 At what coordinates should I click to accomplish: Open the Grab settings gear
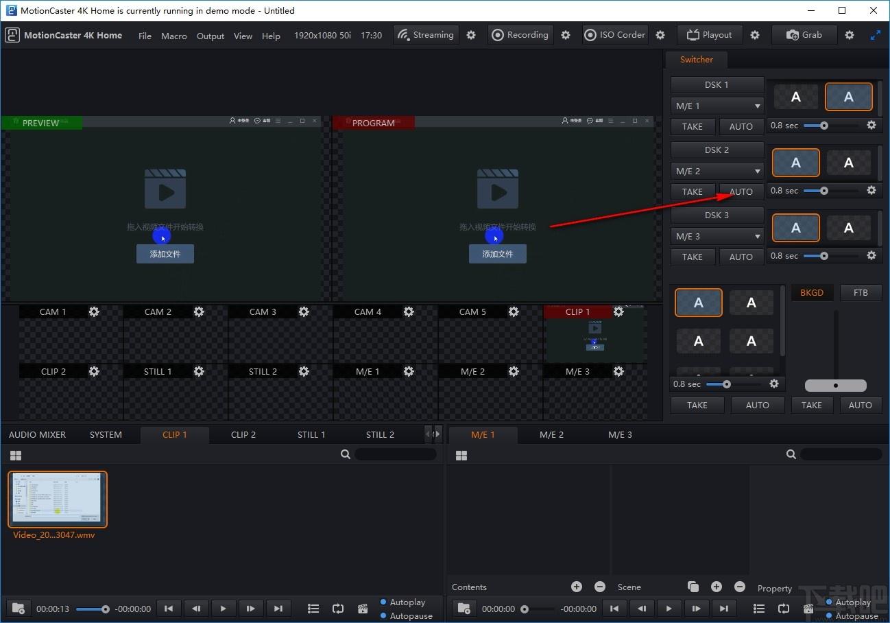(x=850, y=35)
